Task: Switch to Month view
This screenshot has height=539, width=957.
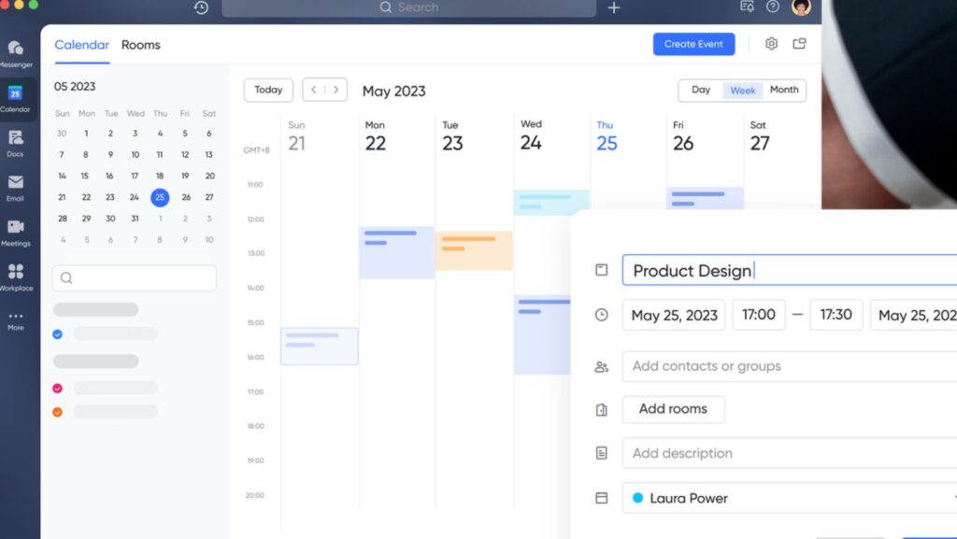Action: [x=784, y=90]
